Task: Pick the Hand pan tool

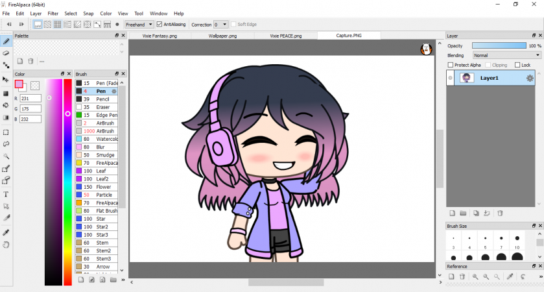Action: 6,245
